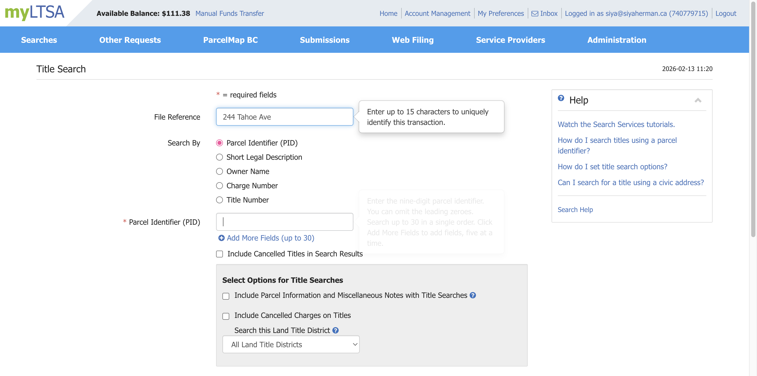Click plus icon beside Add More Fields
757x376 pixels.
[221, 238]
